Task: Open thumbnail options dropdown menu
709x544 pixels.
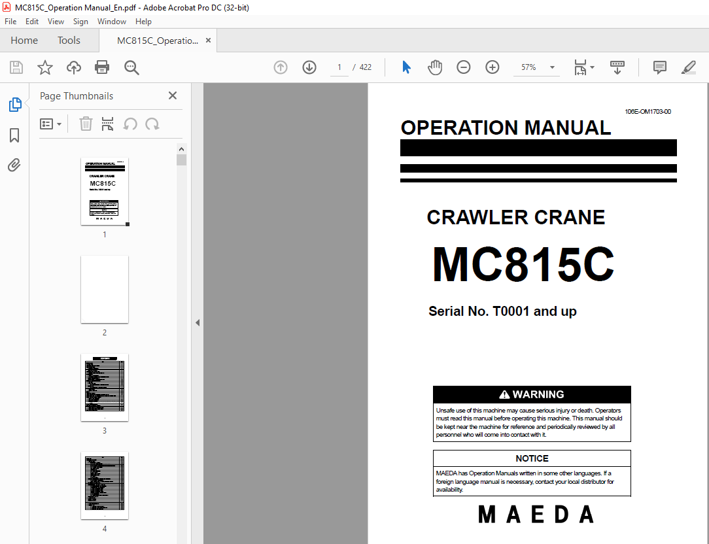Action: coord(50,124)
